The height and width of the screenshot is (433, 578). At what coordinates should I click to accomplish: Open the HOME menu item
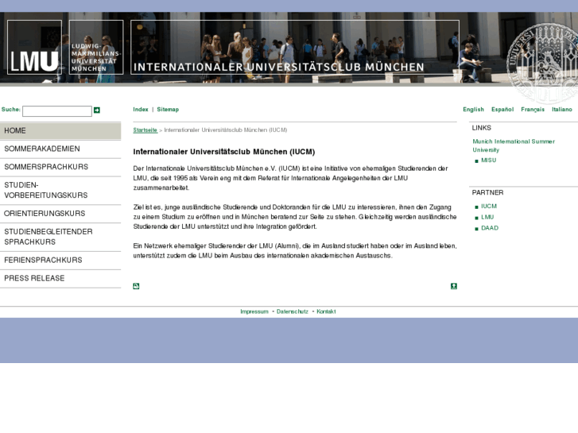60,131
